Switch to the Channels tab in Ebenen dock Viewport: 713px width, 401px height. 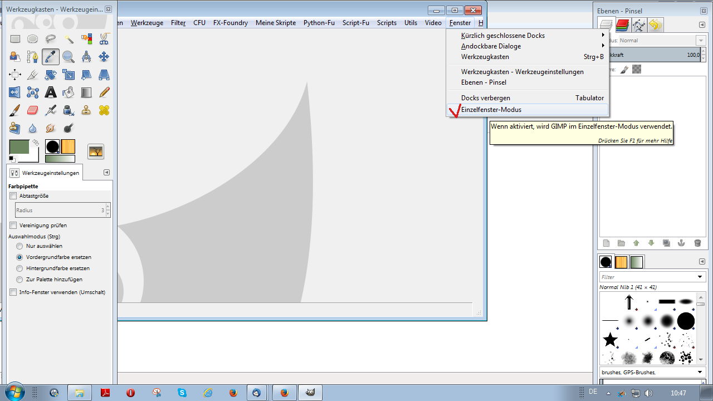click(622, 25)
